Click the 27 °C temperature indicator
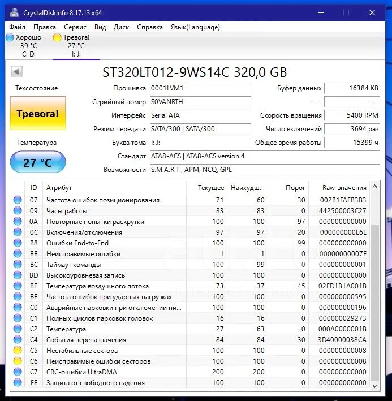The image size is (392, 401). pyautogui.click(x=38, y=162)
